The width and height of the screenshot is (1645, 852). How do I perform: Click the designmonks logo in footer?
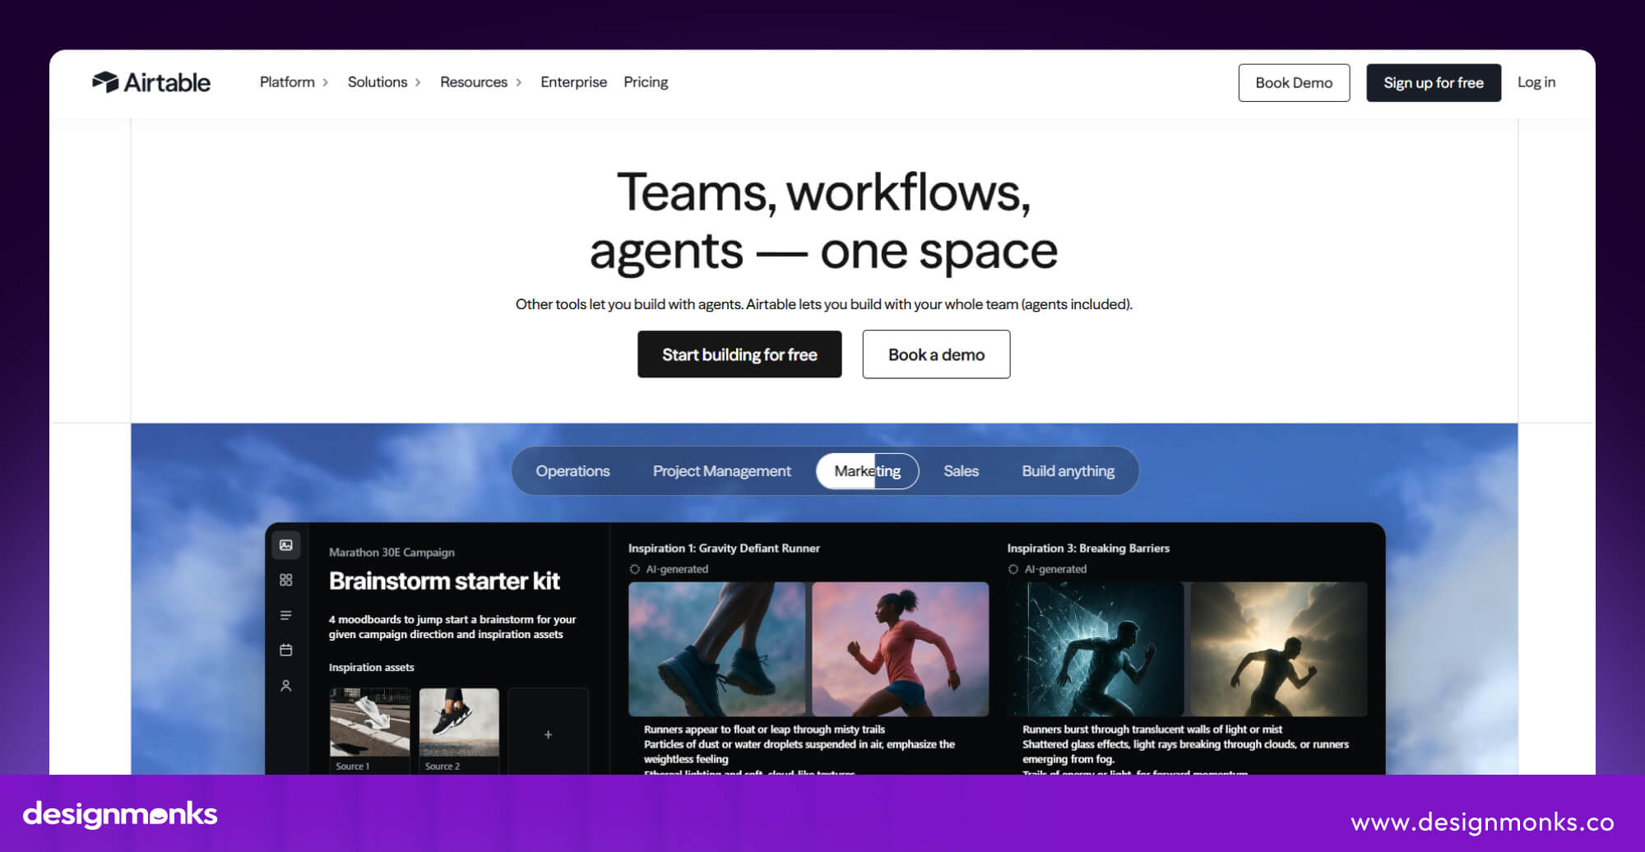tap(120, 814)
